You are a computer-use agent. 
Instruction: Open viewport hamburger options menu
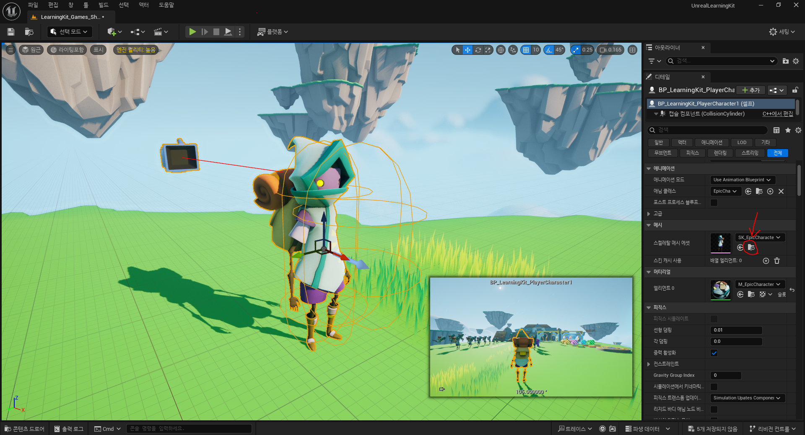(x=10, y=50)
